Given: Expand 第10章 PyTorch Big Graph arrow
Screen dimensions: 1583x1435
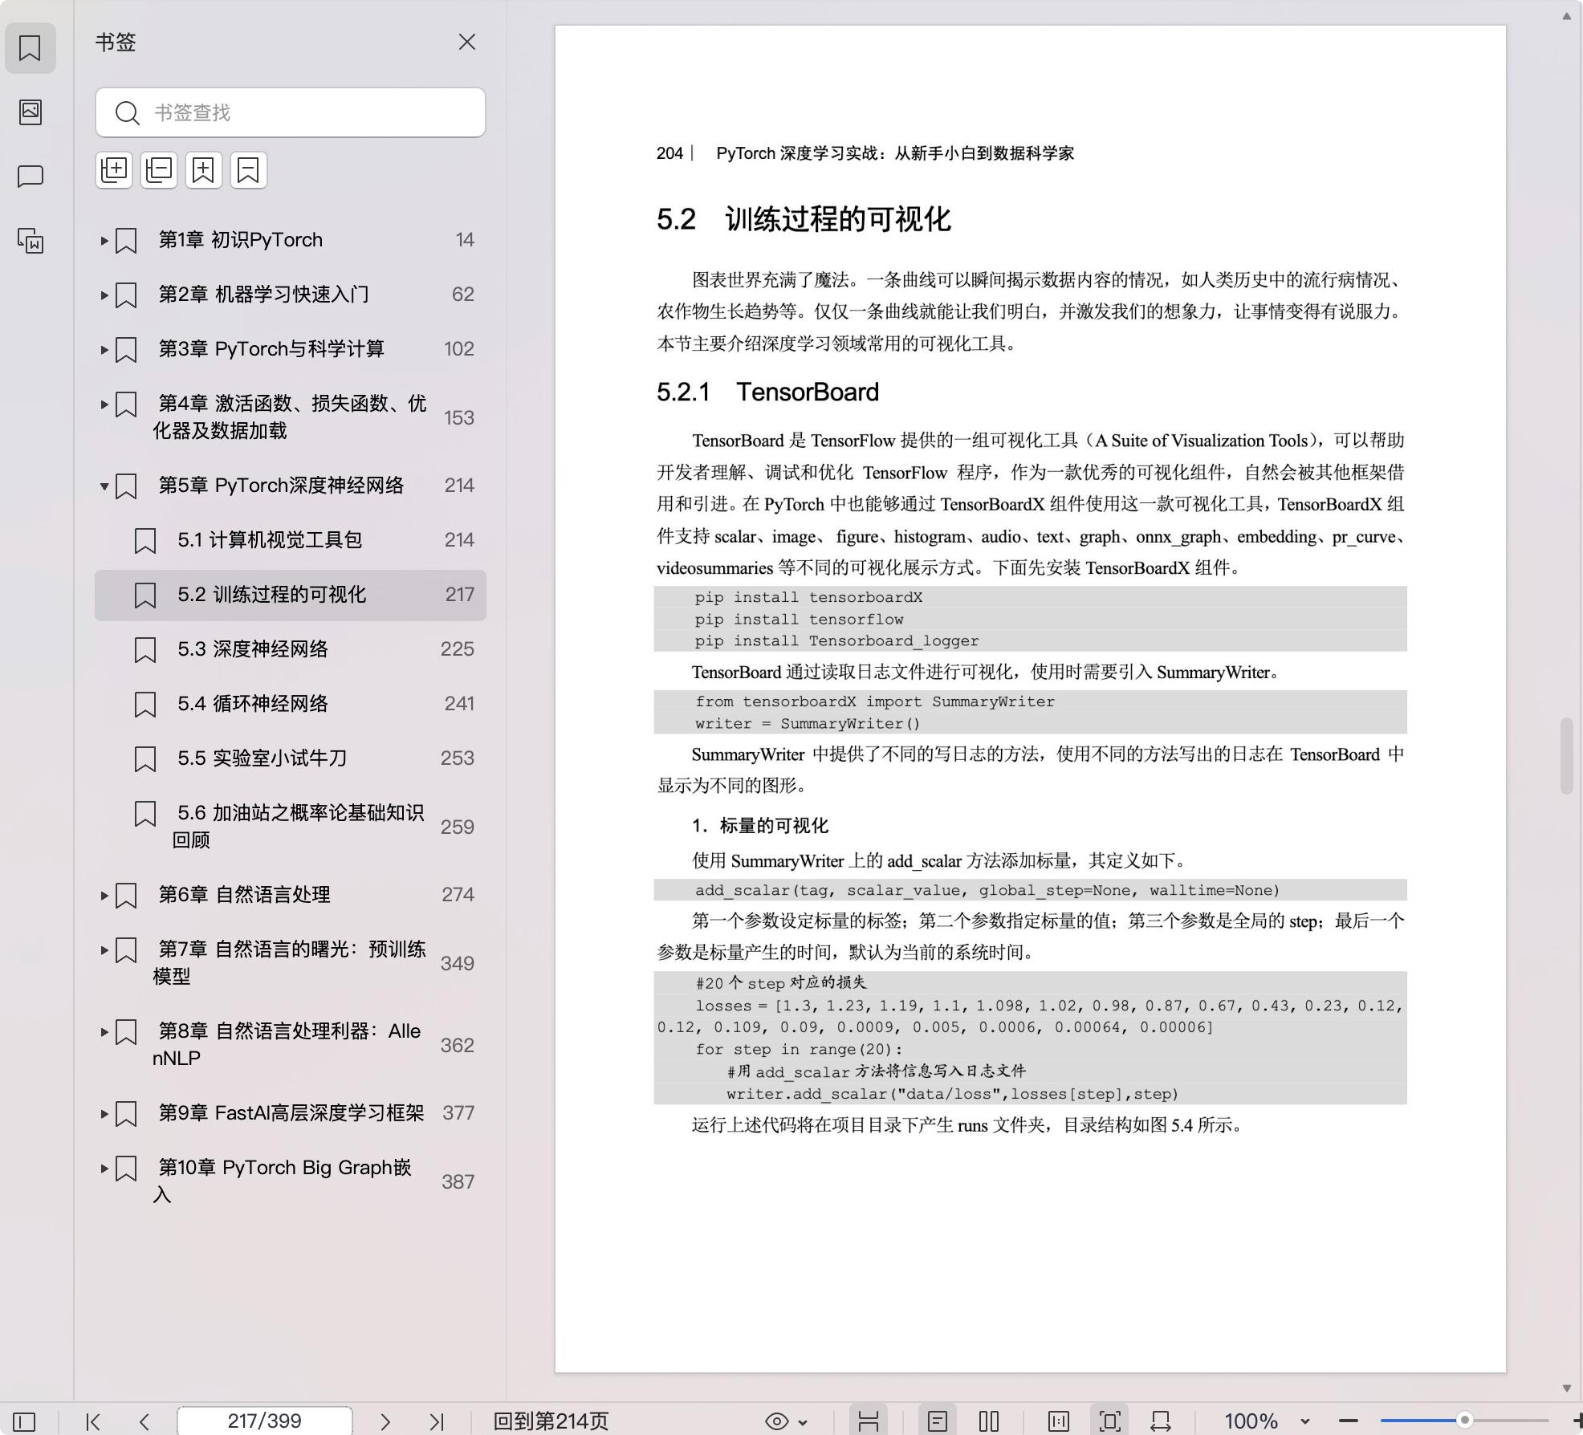Looking at the screenshot, I should [104, 1168].
